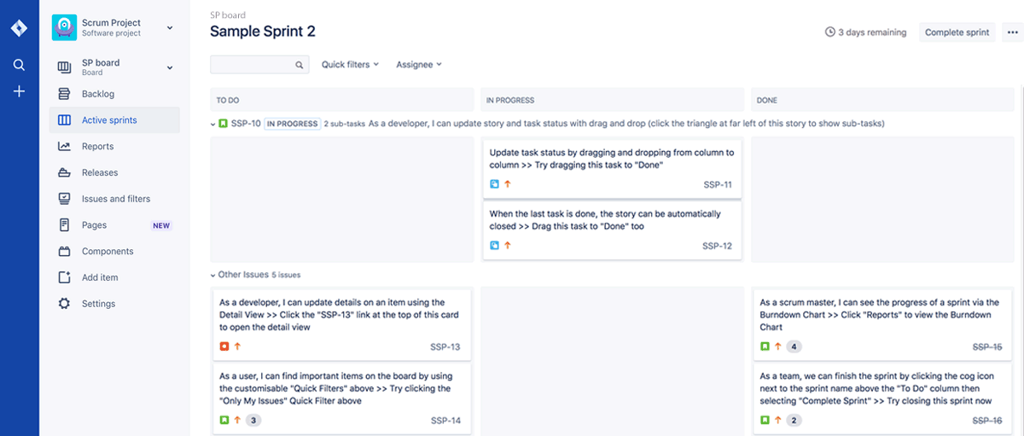Viewport: 1024px width, 436px height.
Task: Open Settings gear icon in sidebar
Action: click(x=64, y=304)
